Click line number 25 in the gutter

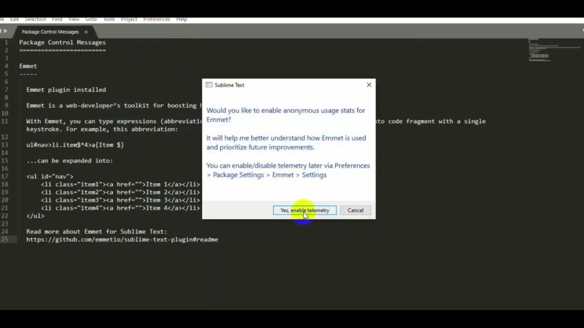[x=5, y=240]
